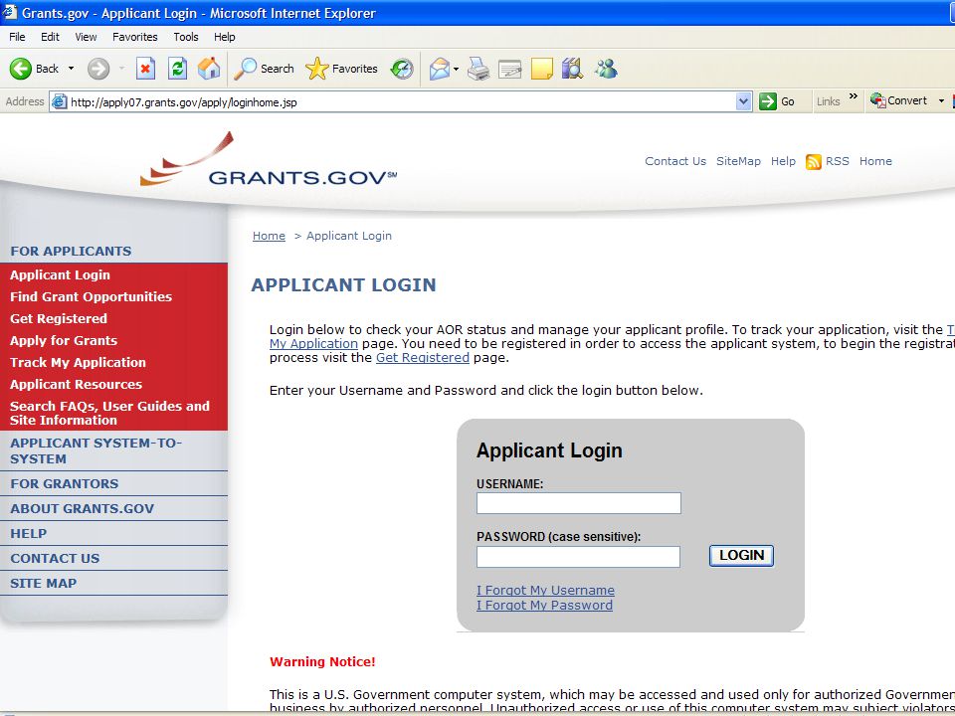Open the Edit menu
955x716 pixels.
50,37
